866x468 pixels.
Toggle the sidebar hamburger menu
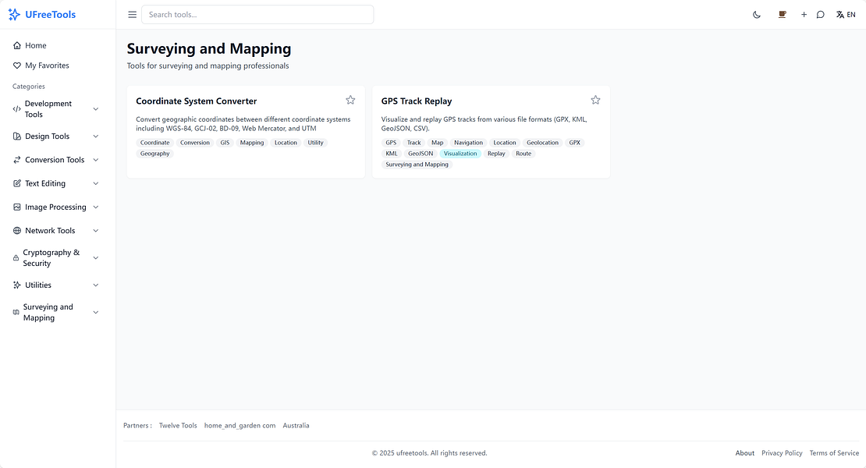(132, 14)
